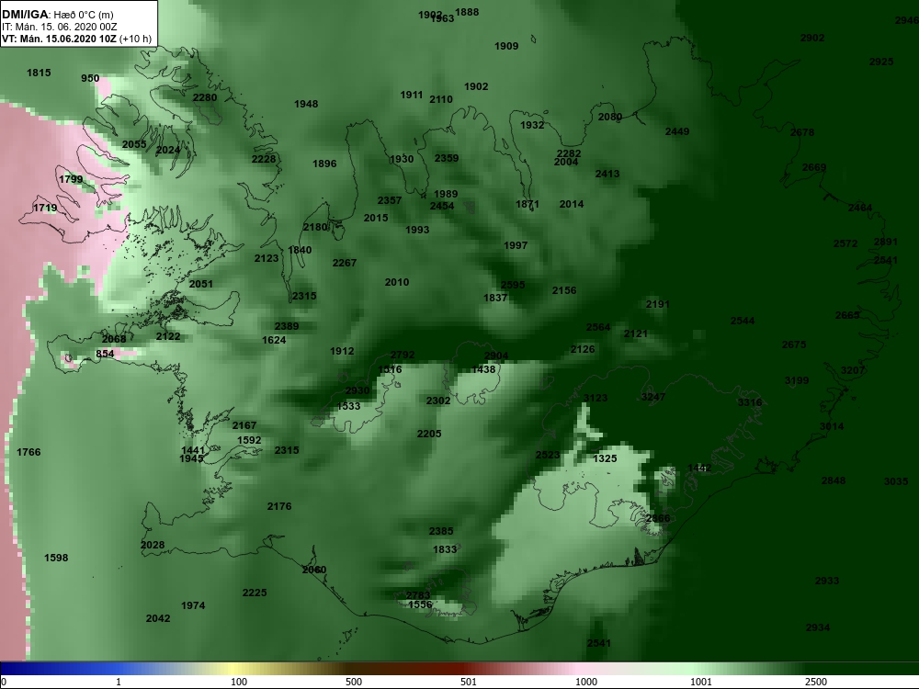The image size is (919, 689).
Task: Pick the value 2014 on the map
Action: pyautogui.click(x=572, y=204)
